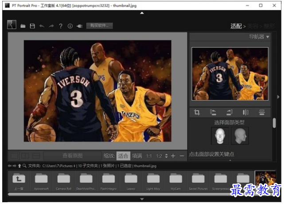Click the 查看原图 button

tap(72, 156)
